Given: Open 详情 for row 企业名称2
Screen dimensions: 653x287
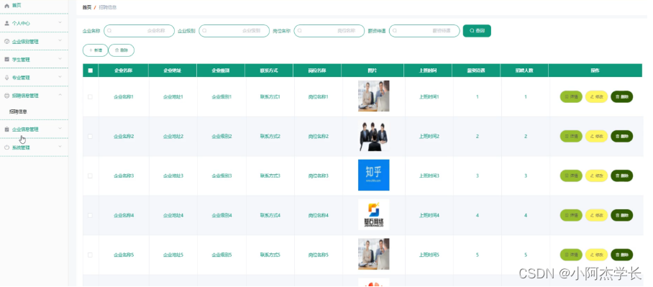Looking at the screenshot, I should click(x=571, y=136).
